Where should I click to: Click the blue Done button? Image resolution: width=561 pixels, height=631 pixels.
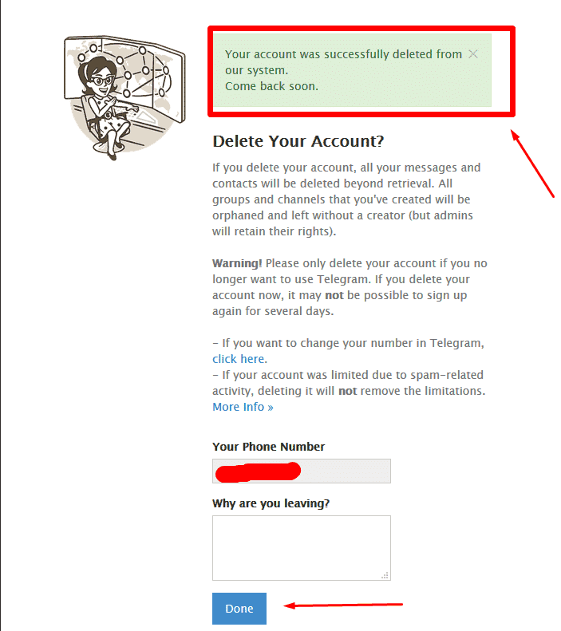(x=239, y=609)
